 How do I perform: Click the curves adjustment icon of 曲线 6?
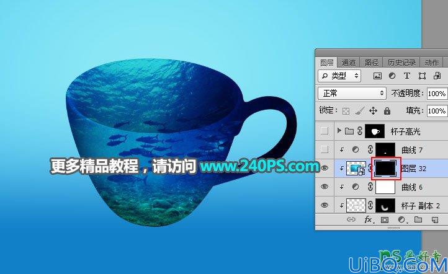356,187
